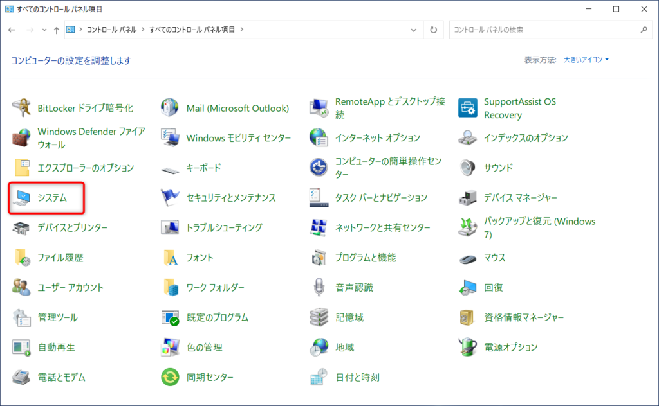Expand the address bar history dropdown arrow
This screenshot has height=406, width=659.
tap(414, 30)
